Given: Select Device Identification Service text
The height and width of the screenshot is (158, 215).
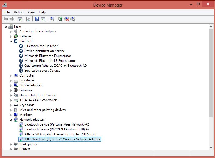Looking at the screenshot, I should (45, 51).
